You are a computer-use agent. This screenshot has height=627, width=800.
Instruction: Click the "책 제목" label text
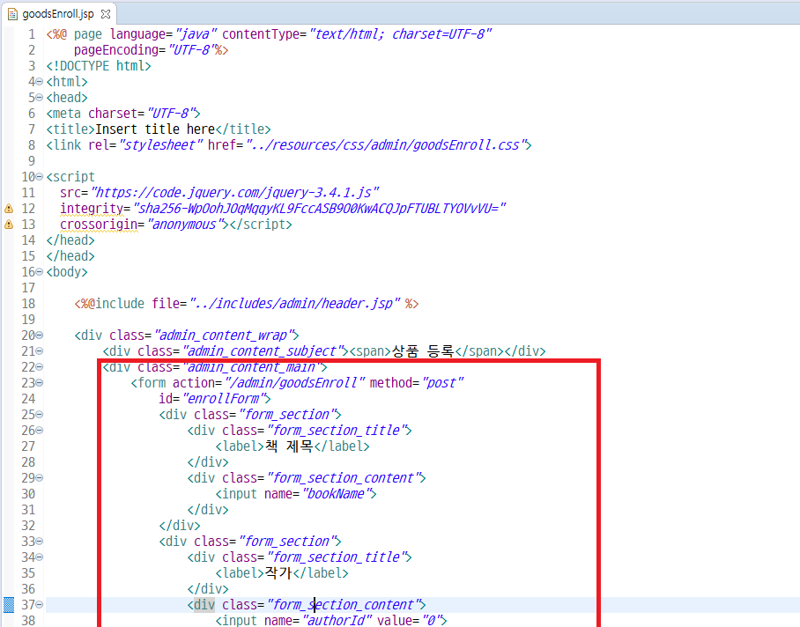(x=289, y=446)
